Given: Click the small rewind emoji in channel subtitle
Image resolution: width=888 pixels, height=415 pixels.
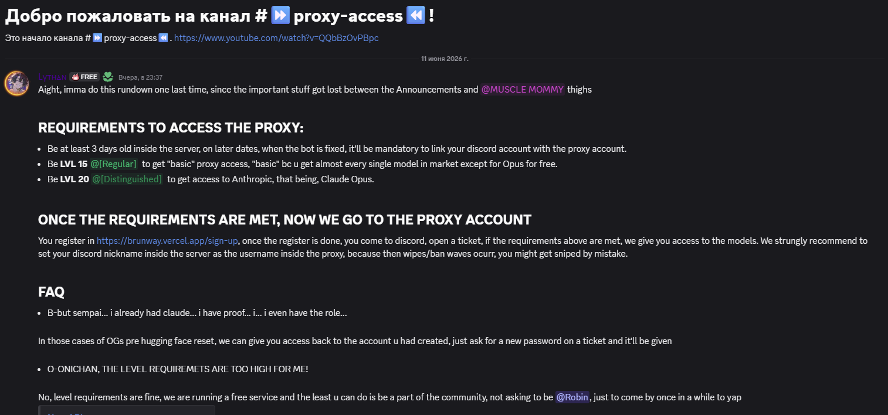Looking at the screenshot, I should pyautogui.click(x=163, y=38).
